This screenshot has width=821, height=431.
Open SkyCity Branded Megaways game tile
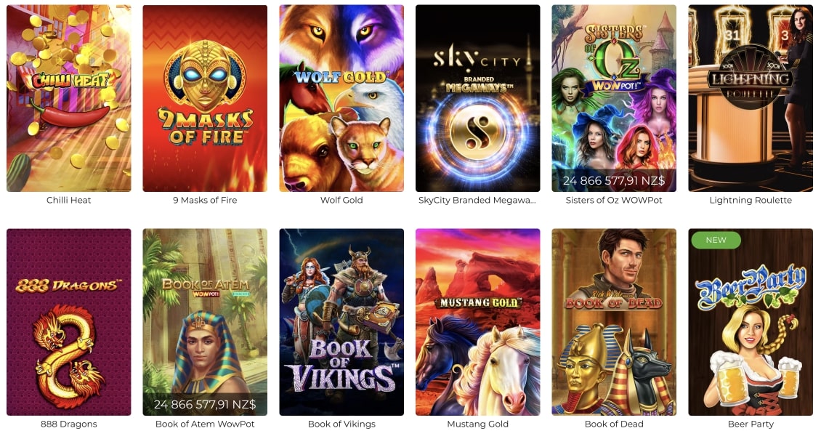[477, 98]
